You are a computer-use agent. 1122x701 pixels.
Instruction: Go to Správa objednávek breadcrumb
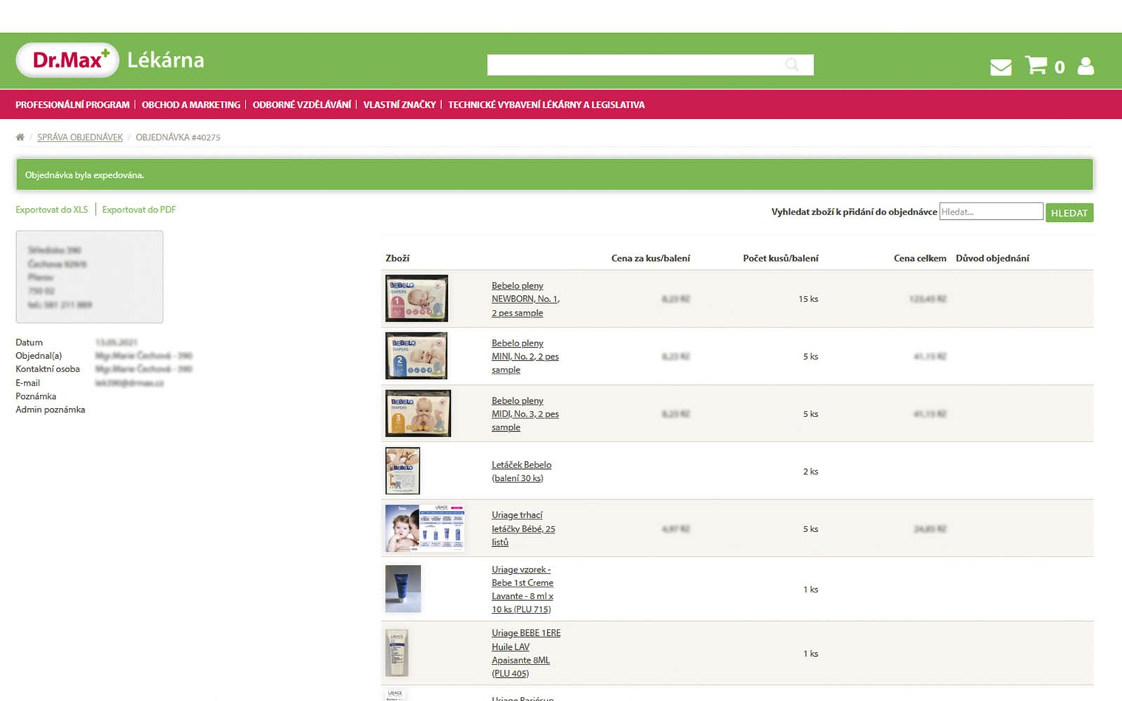click(x=80, y=137)
